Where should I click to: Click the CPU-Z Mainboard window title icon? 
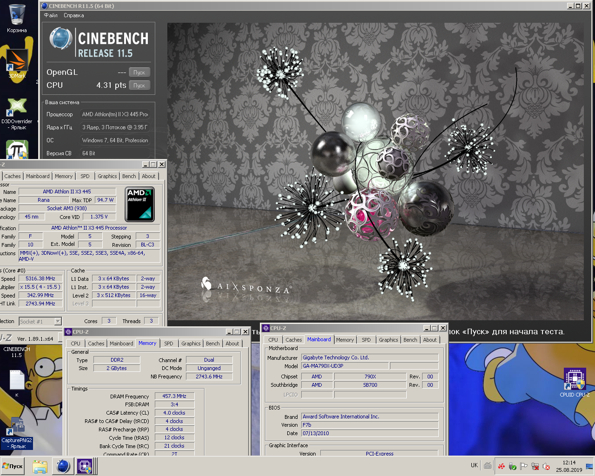pos(266,328)
